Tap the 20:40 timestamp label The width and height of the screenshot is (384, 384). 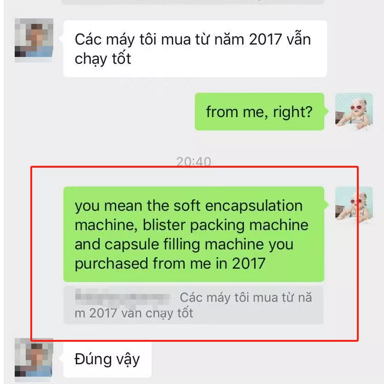194,162
